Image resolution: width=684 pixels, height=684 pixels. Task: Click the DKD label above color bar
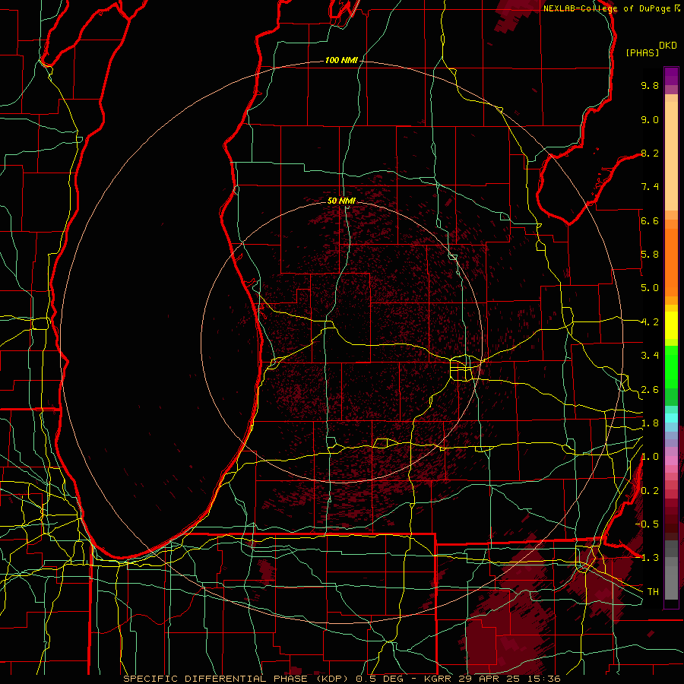[668, 46]
